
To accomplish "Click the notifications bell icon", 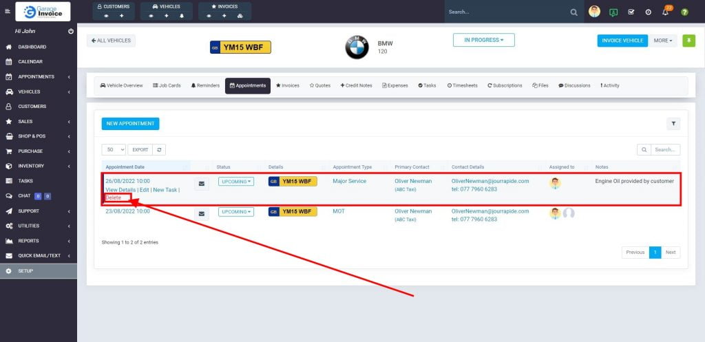I will [x=665, y=12].
